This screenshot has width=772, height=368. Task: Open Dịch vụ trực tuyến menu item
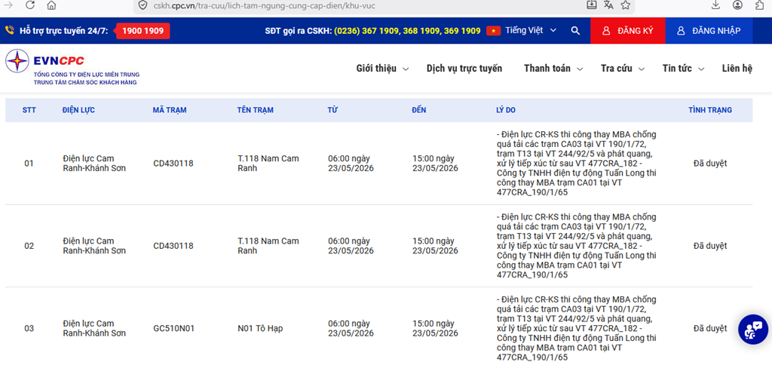pos(464,69)
